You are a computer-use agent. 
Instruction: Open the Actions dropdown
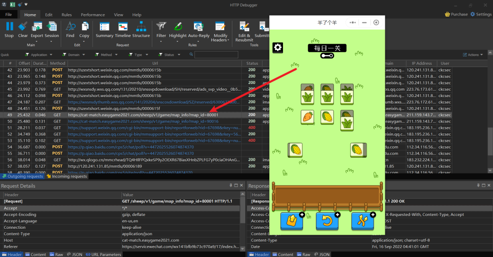473,55
